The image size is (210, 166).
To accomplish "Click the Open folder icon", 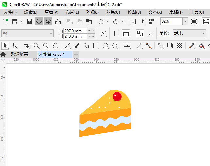I will click(x=14, y=21).
